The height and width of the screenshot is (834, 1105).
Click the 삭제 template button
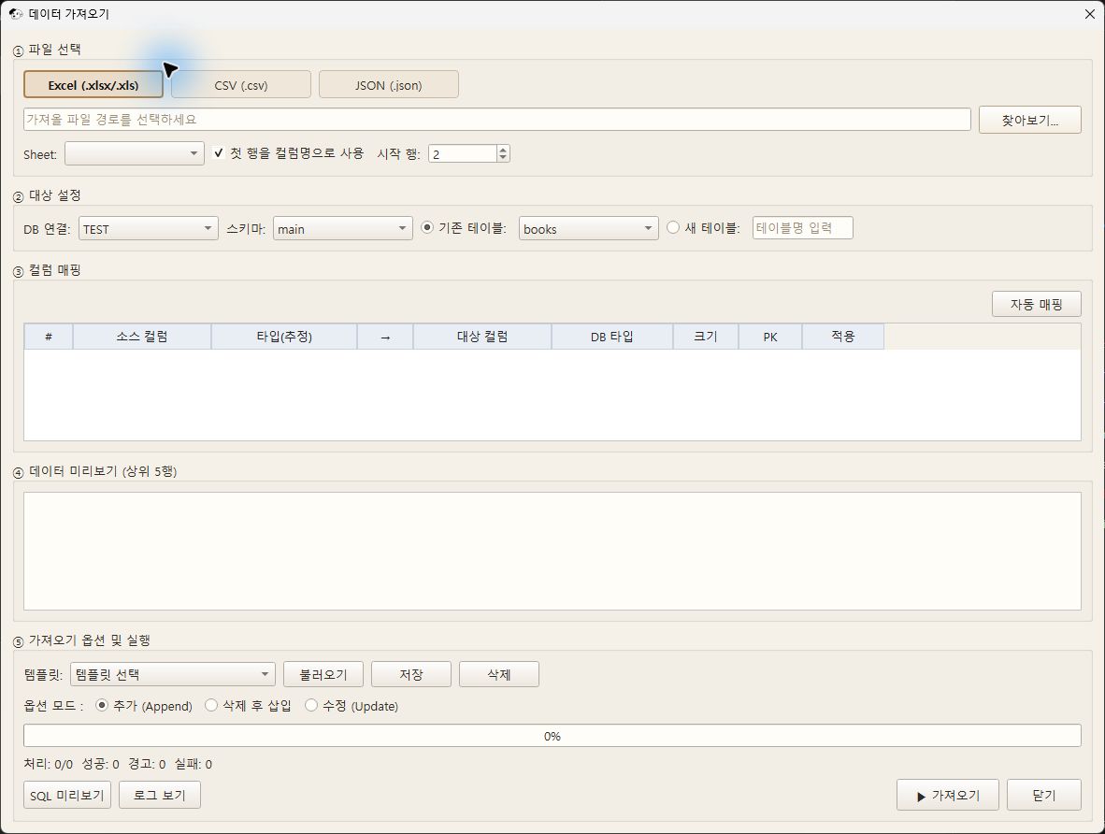coord(499,674)
